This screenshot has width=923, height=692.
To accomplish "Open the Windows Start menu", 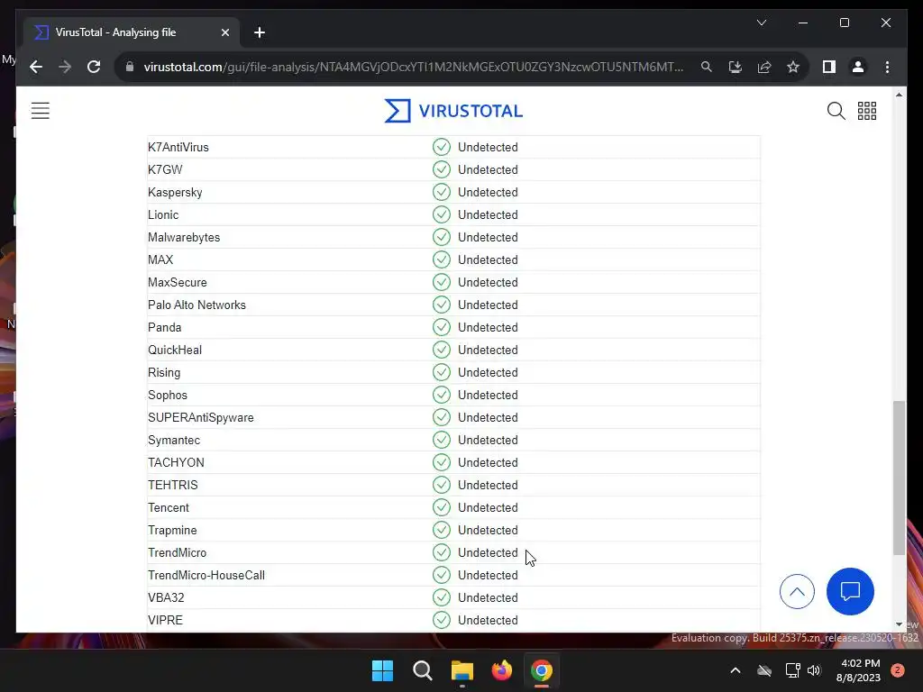I will coord(382,670).
